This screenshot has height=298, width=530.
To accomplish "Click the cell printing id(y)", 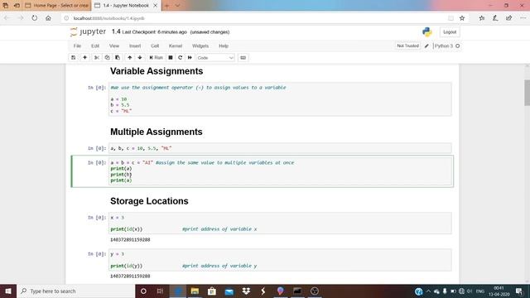I will point(280,260).
